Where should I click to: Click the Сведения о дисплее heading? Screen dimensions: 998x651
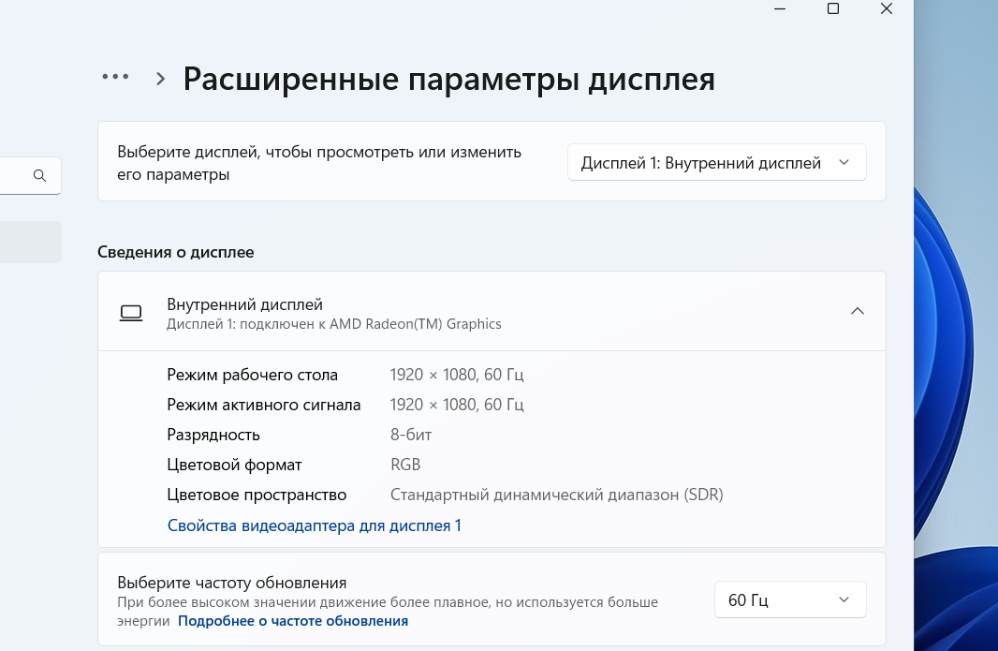(x=175, y=252)
